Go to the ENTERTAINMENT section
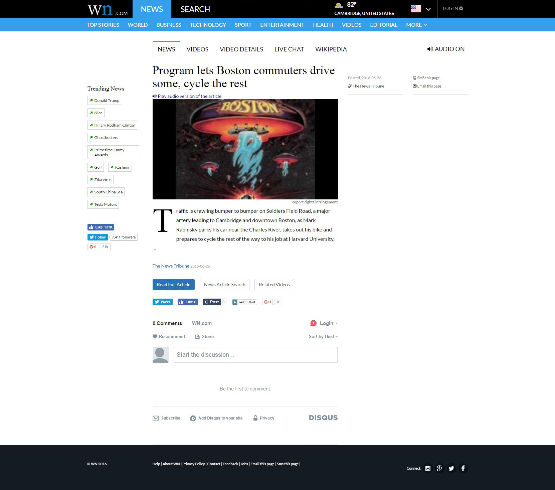 (x=282, y=25)
